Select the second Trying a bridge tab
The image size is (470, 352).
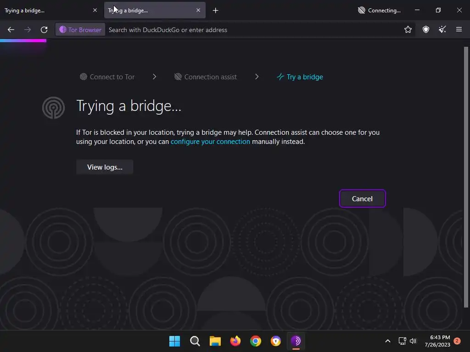click(x=155, y=11)
